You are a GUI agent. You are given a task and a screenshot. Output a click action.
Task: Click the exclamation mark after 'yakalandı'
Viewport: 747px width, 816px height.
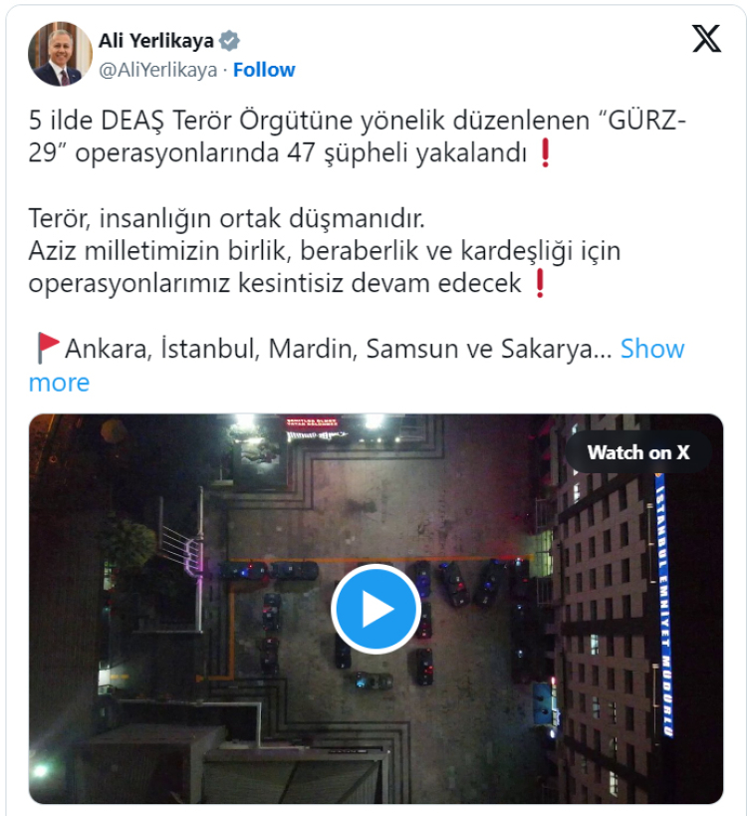545,153
